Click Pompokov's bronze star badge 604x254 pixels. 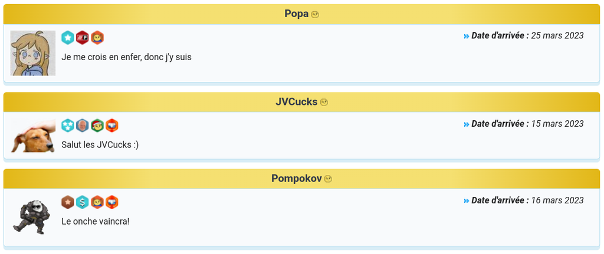pyautogui.click(x=68, y=202)
